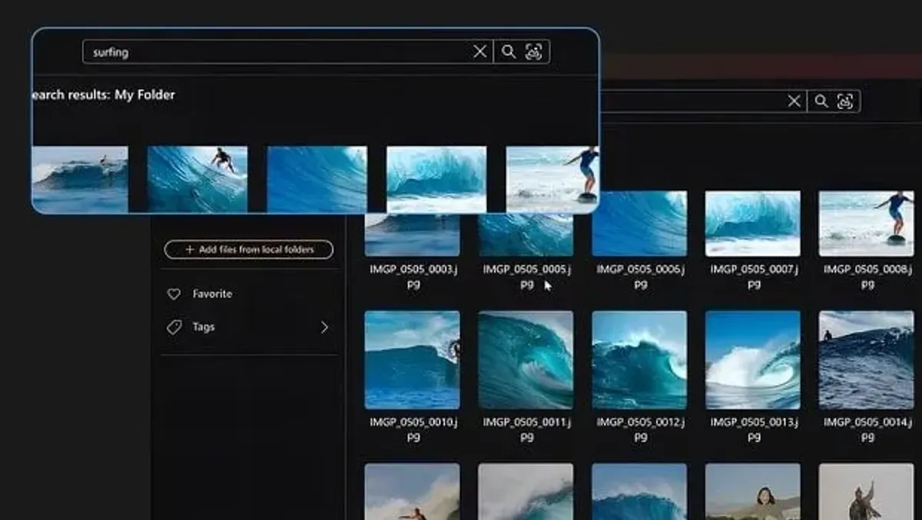The width and height of the screenshot is (922, 520).
Task: Select thumbnail IMGP_0505_0007.jpg
Action: tap(753, 224)
